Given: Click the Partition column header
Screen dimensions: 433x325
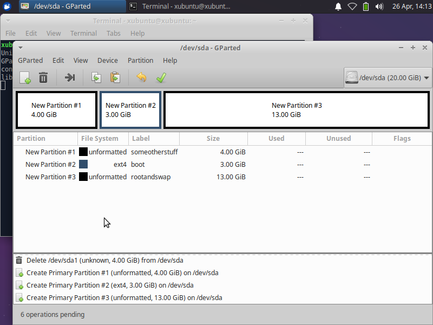Looking at the screenshot, I should [45, 139].
